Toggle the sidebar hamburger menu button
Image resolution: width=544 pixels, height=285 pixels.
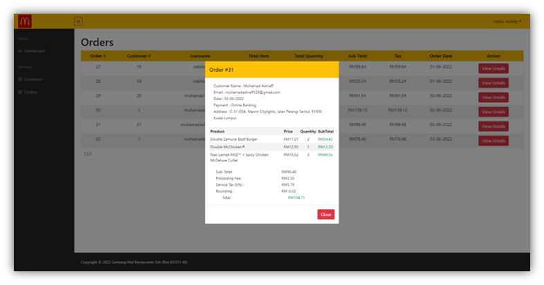pyautogui.click(x=78, y=21)
